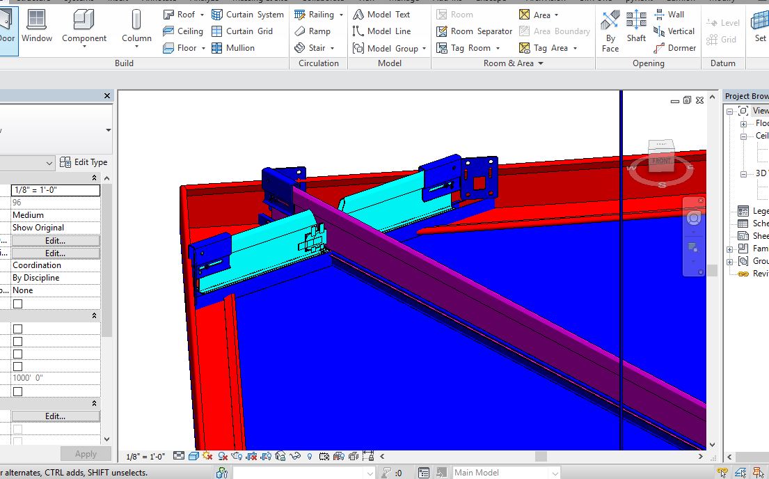The image size is (769, 479).
Task: Open the Stair tool dropdown menu
Action: coord(333,49)
